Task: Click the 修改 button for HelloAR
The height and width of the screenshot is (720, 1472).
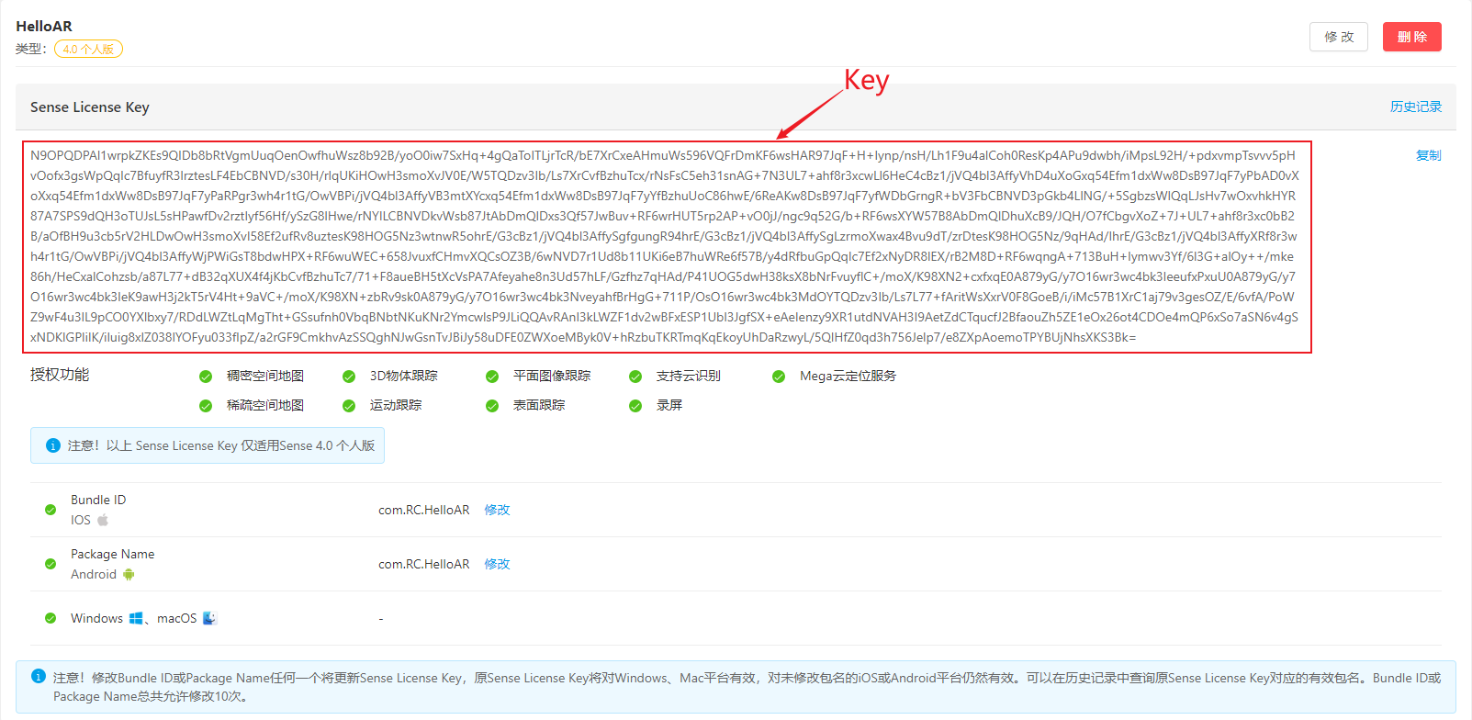Action: 1338,37
